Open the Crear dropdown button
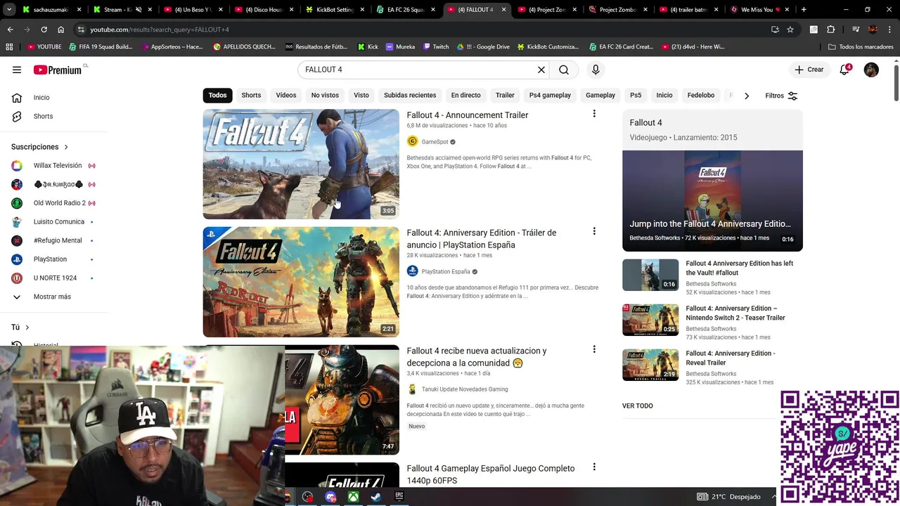 (x=809, y=70)
